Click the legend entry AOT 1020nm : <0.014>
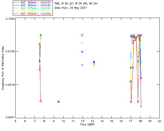Viewport: 164px width, 131px height. tap(33, 14)
